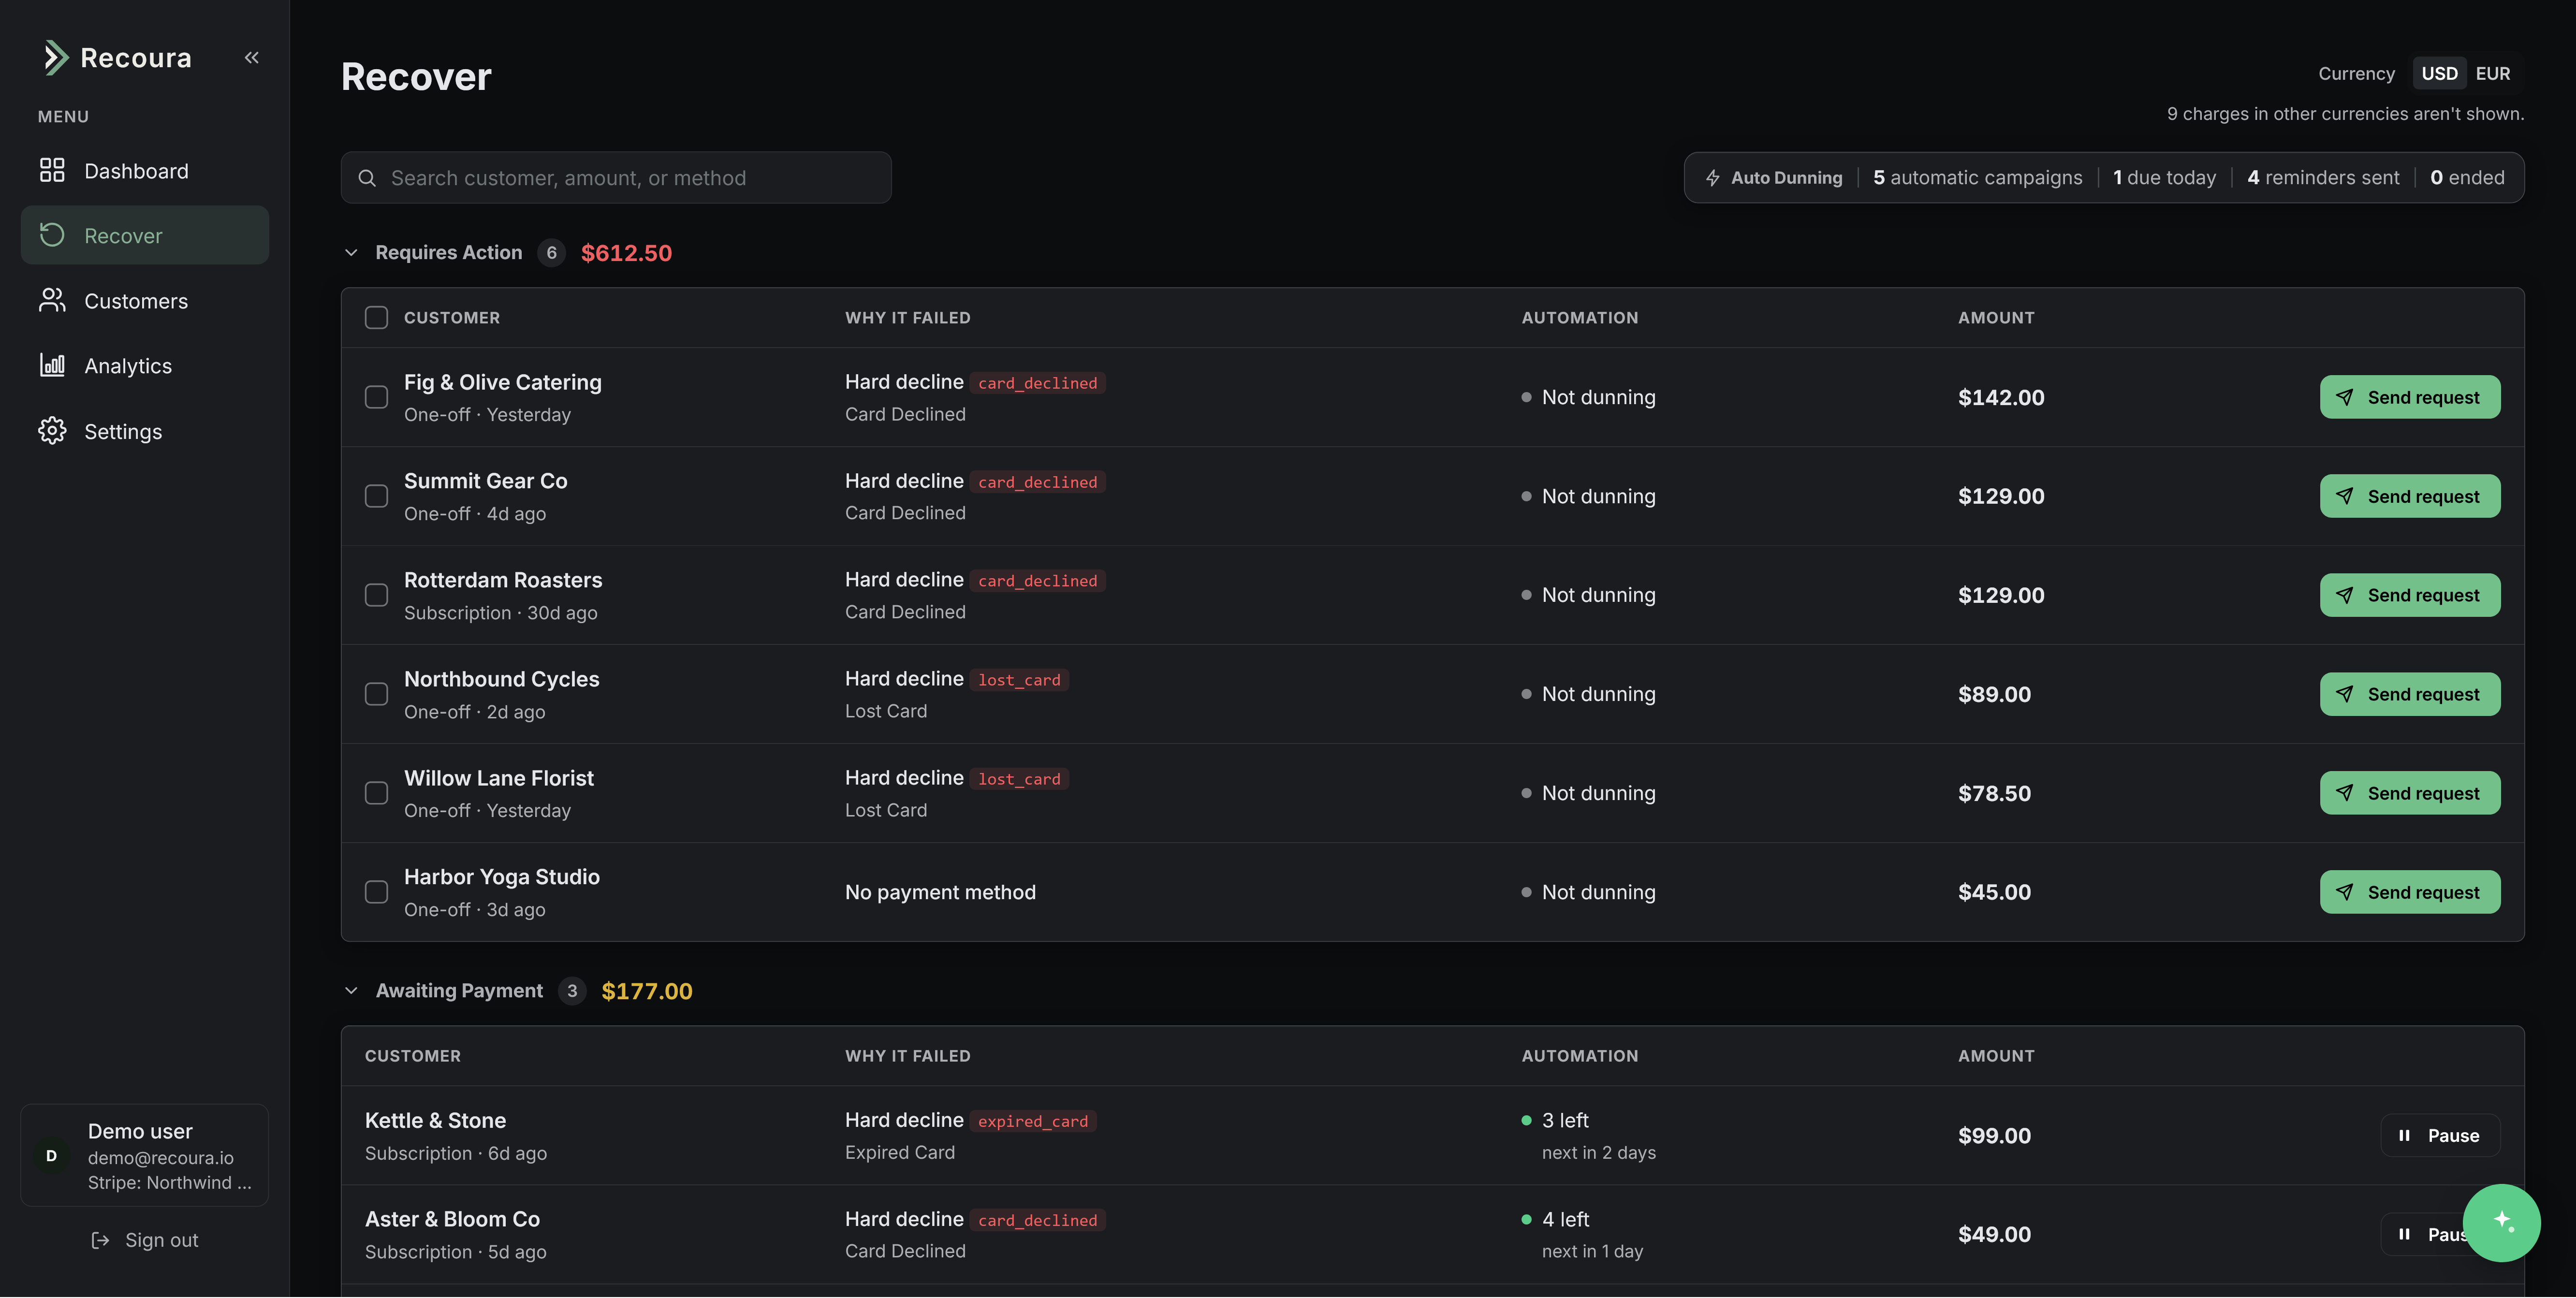2576x1298 pixels.
Task: Click '4 reminders sent' stat
Action: pyautogui.click(x=2323, y=178)
